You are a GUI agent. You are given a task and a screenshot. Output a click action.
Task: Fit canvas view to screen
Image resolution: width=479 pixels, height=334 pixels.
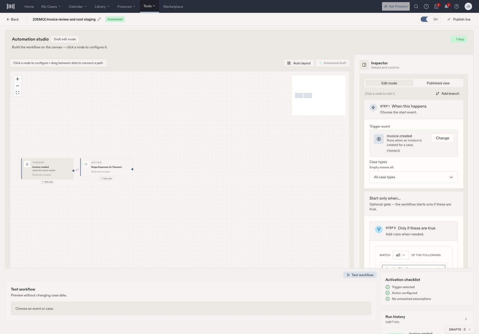point(18,93)
